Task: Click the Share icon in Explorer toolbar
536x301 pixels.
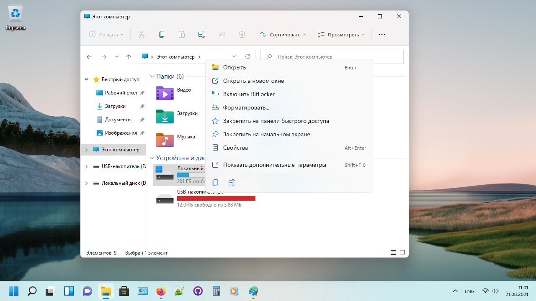Action: (222, 34)
